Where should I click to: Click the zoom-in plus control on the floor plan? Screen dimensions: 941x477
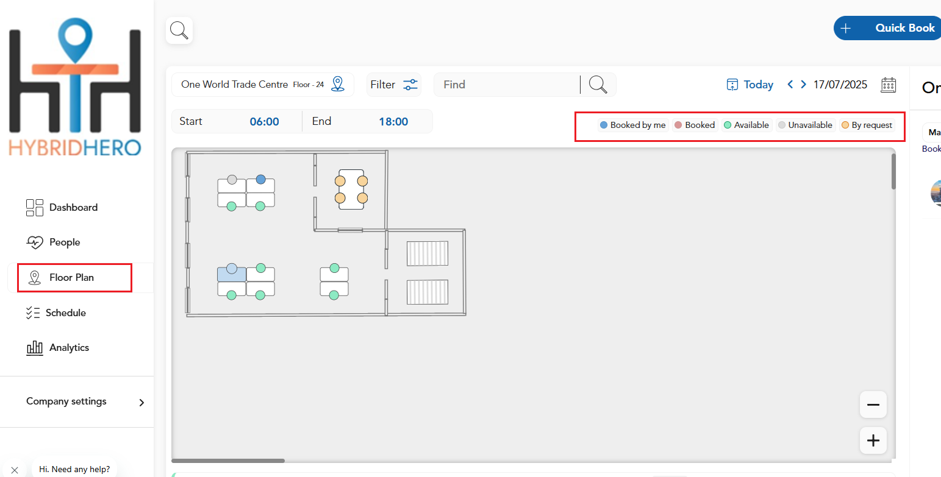point(873,440)
